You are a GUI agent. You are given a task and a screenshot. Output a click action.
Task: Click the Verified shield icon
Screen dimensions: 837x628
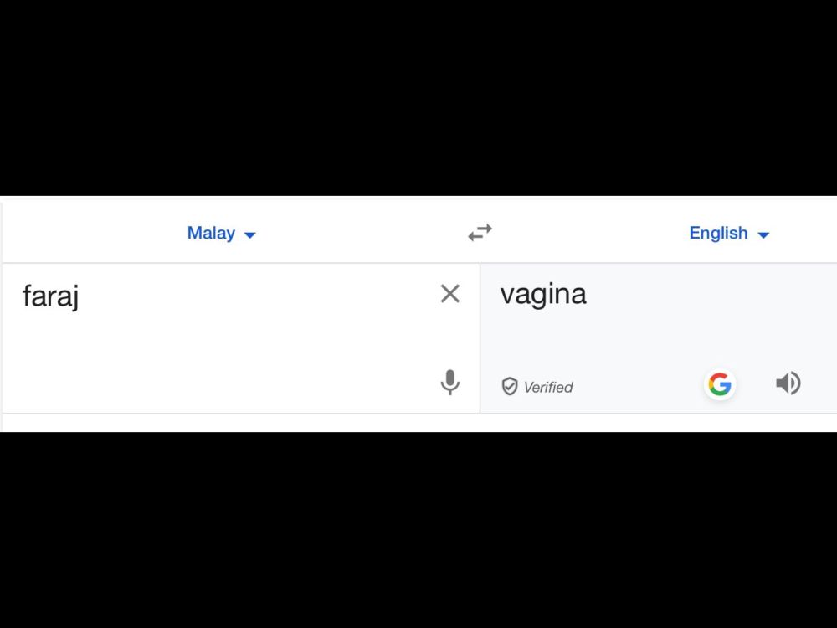point(511,386)
